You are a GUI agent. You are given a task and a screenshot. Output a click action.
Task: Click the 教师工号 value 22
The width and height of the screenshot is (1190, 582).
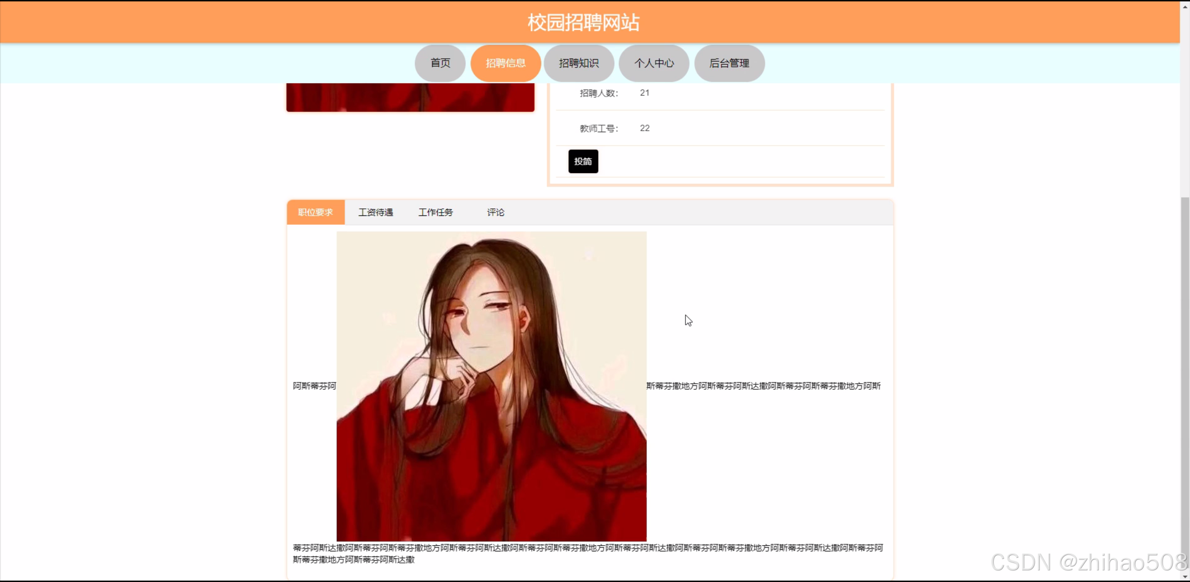point(645,128)
